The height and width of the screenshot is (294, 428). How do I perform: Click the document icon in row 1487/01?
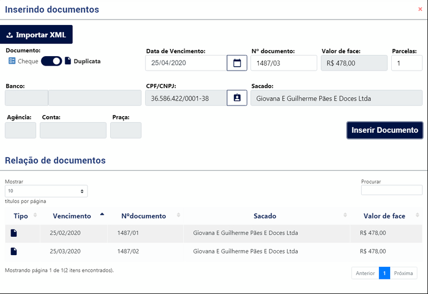pos(14,233)
